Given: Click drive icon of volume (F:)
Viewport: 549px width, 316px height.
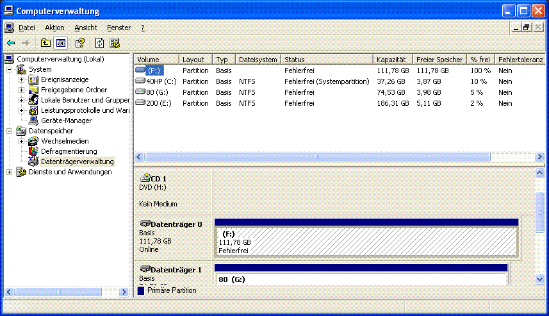Looking at the screenshot, I should (140, 70).
